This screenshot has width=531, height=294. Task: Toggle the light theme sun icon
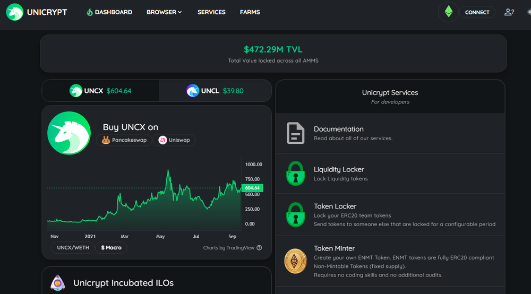(x=529, y=12)
